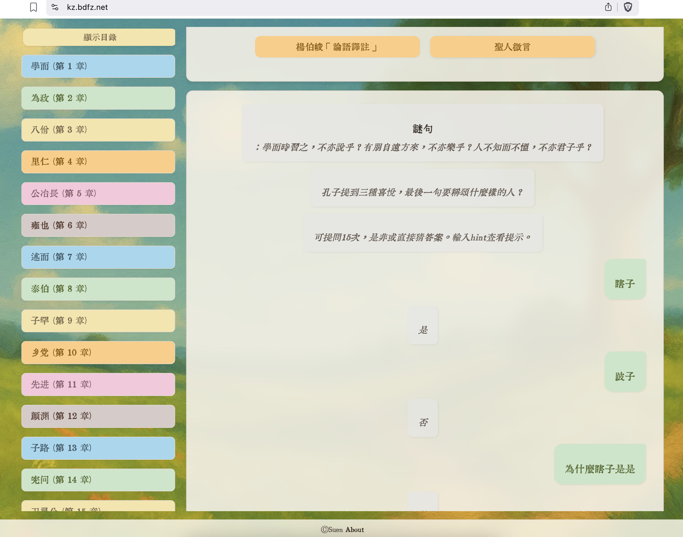Image resolution: width=683 pixels, height=537 pixels.
Task: Select chapter 學而 (第 1 章)
Action: coord(98,66)
